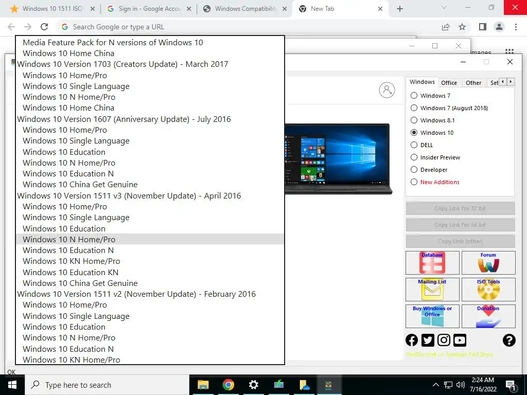Open a new Chrome tab with plus
Viewport: 527px width, 395px height.
399,9
